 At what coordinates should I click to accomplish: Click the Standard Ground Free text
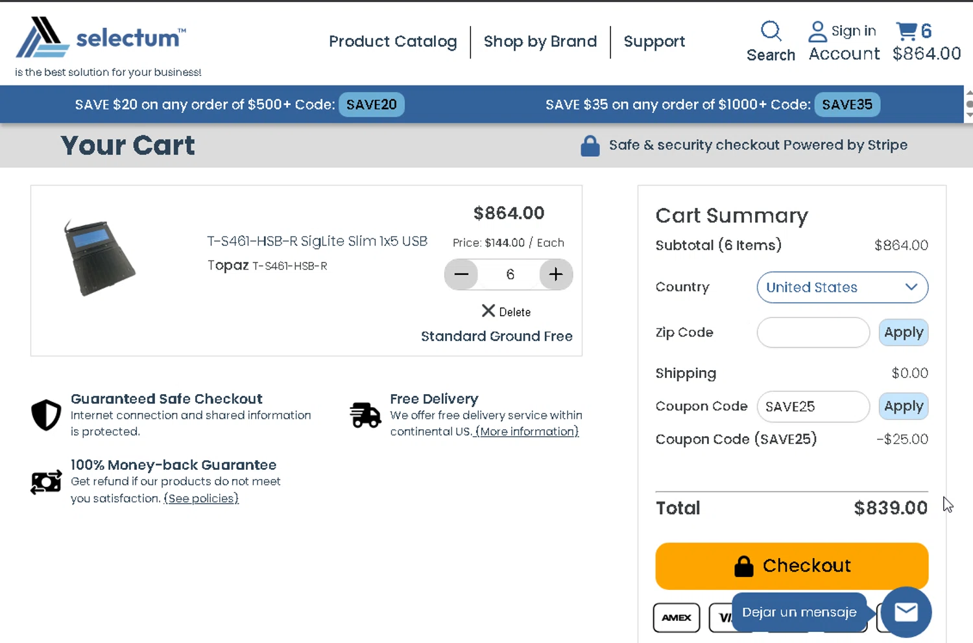click(496, 336)
